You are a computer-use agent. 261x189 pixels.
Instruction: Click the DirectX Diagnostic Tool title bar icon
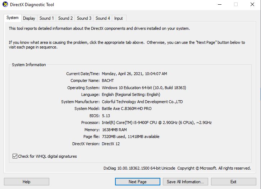pos(5,4)
